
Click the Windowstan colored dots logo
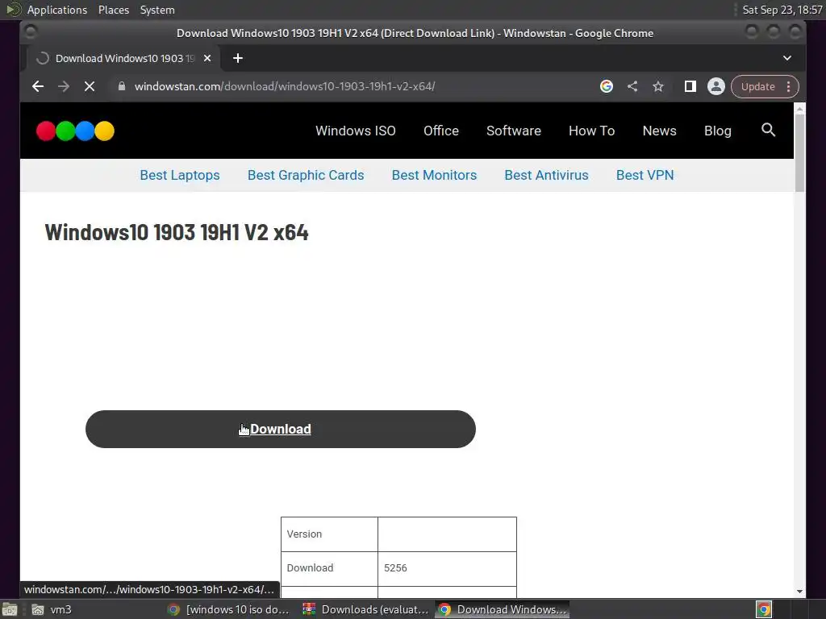(x=75, y=131)
